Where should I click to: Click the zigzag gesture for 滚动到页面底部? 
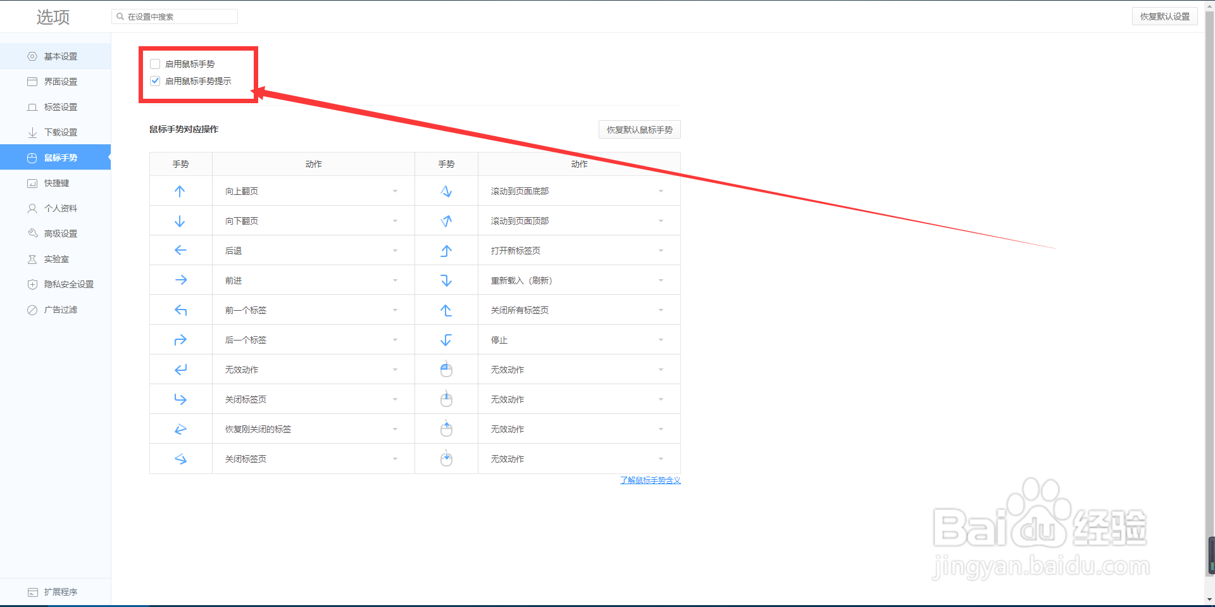click(x=446, y=191)
